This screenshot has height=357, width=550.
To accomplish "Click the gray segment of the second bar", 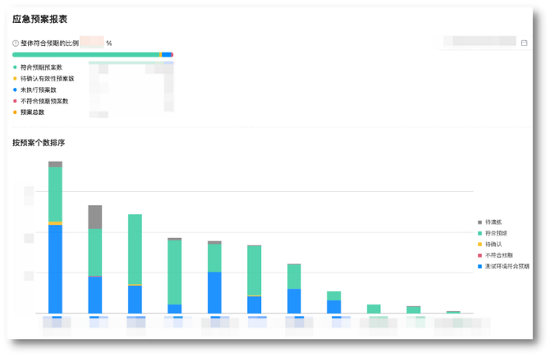I will (95, 217).
